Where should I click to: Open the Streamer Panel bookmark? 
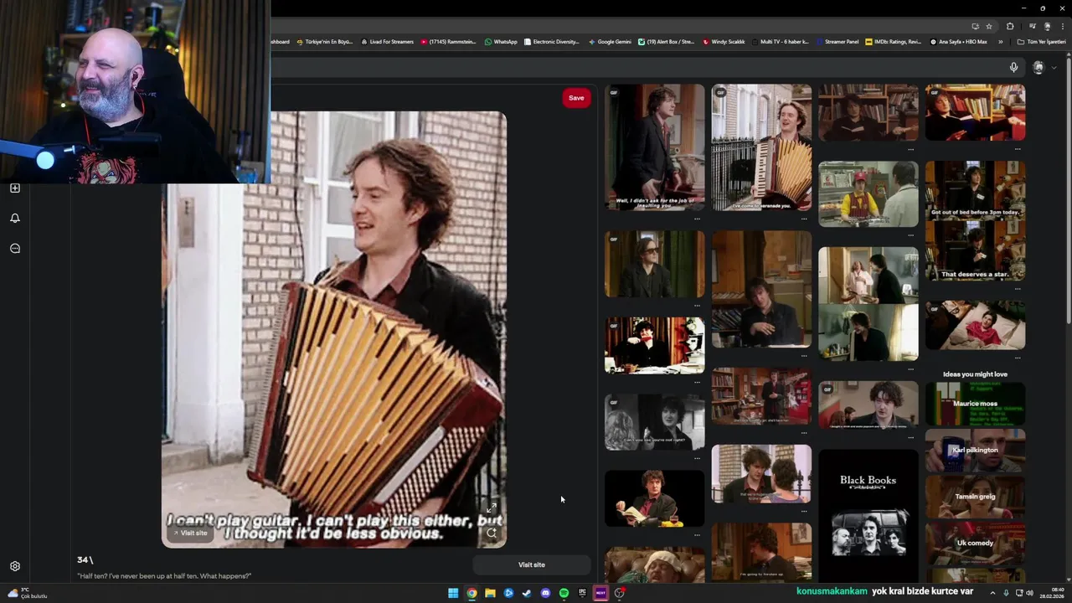(x=837, y=41)
